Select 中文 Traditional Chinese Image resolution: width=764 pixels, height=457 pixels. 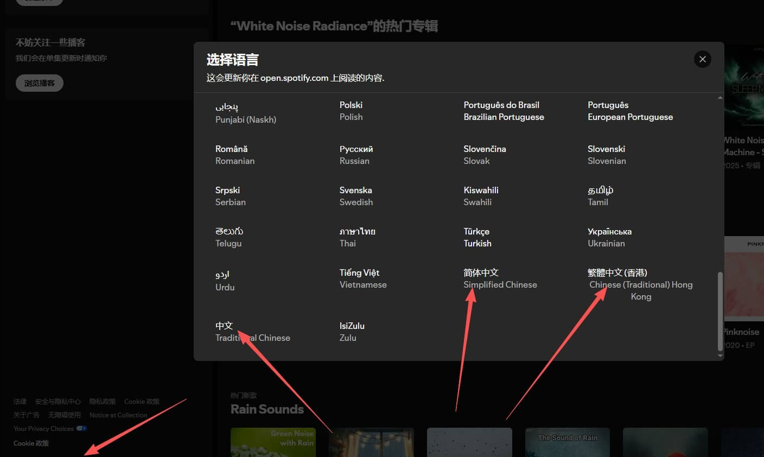click(252, 332)
